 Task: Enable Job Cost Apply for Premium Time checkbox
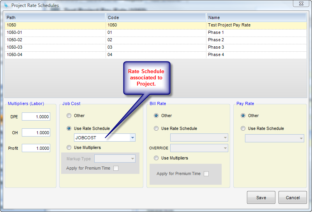(116, 168)
